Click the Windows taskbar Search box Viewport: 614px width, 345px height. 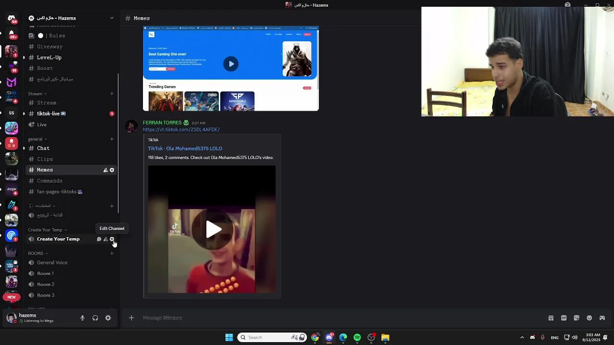coord(272,337)
